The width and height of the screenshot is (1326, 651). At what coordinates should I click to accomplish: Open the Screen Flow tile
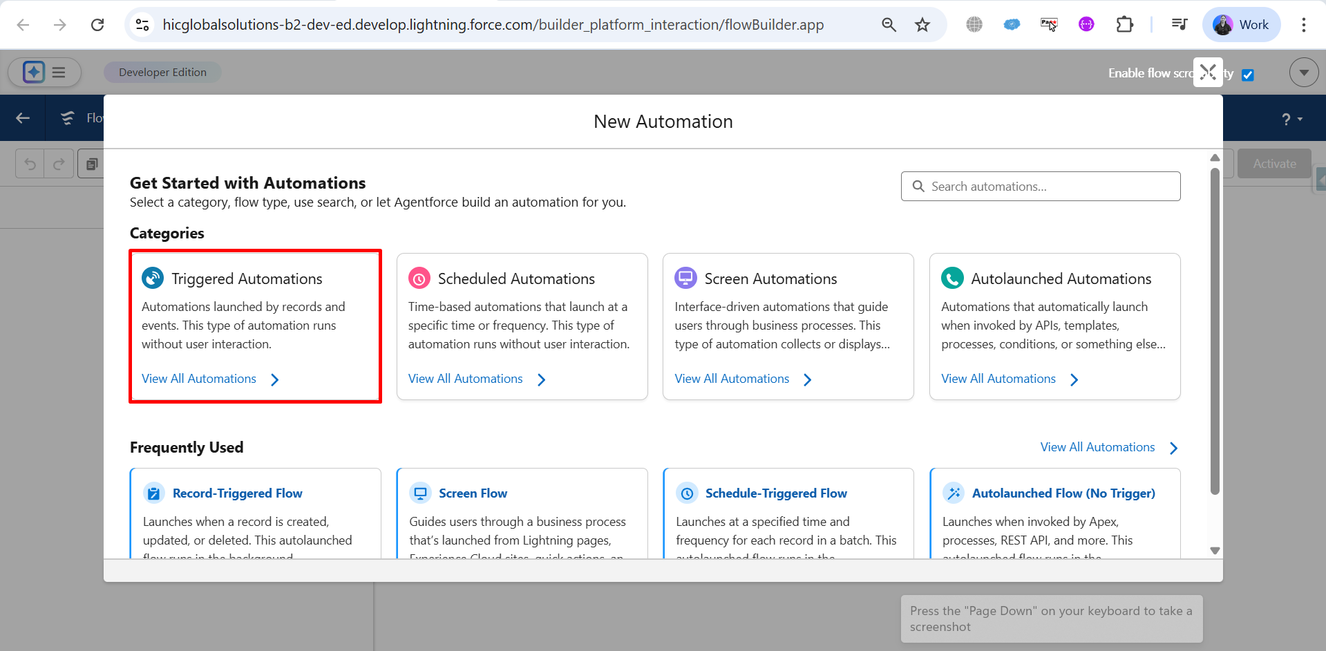473,493
